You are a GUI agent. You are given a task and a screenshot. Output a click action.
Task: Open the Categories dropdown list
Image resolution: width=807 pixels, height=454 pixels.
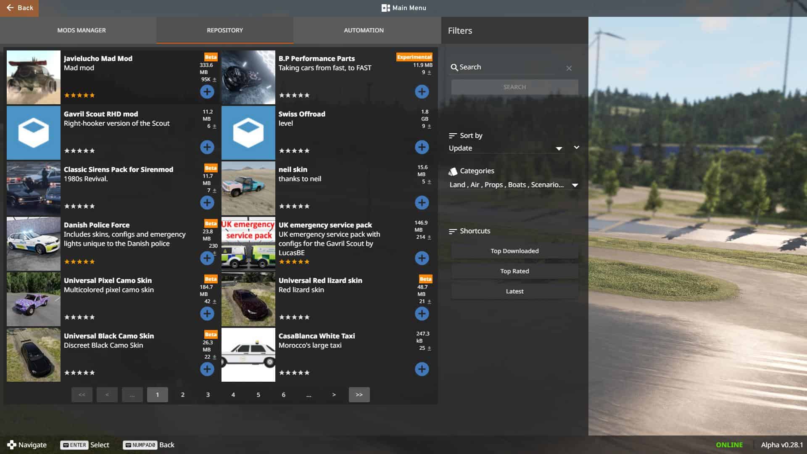click(x=514, y=185)
